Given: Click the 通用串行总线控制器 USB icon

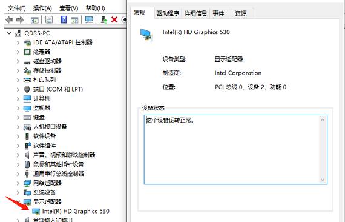Looking at the screenshot, I should (27, 173).
